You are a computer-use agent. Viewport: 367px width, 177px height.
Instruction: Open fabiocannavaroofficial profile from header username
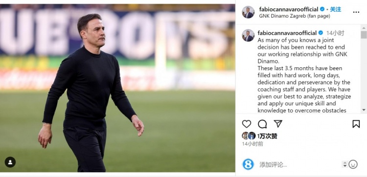coord(289,9)
